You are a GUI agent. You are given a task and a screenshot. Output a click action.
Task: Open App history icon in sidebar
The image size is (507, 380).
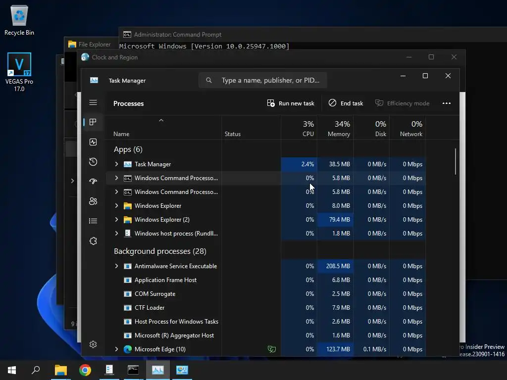(x=93, y=162)
